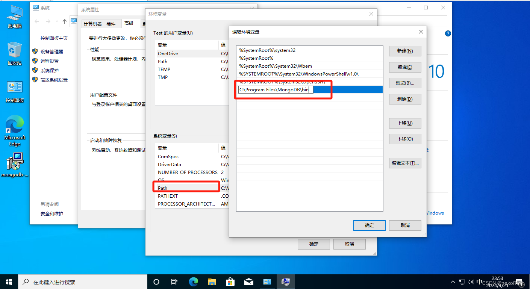Click 浏览(B)... button
This screenshot has width=530, height=289.
click(405, 83)
